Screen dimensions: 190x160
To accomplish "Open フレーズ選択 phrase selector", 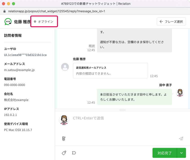I will (171, 21).
